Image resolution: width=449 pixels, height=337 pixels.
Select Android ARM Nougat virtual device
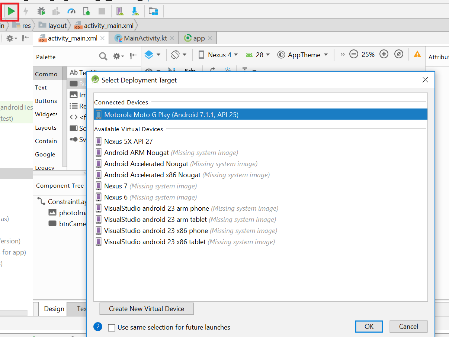click(x=260, y=152)
